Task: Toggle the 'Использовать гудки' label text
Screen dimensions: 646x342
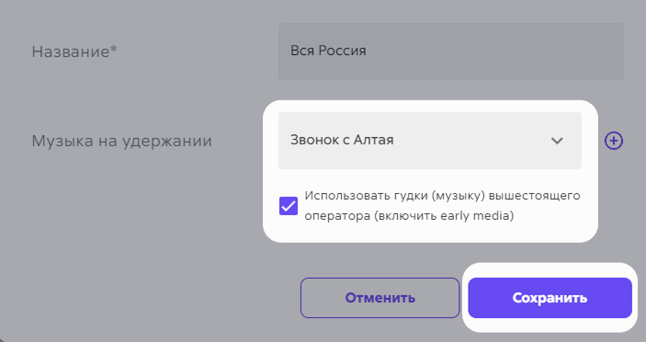Action: point(367,195)
